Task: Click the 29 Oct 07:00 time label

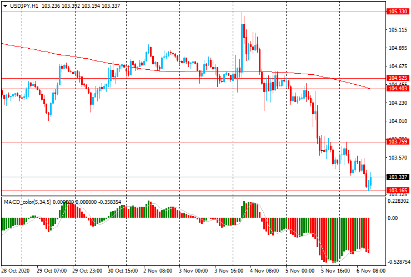Action: click(52, 271)
